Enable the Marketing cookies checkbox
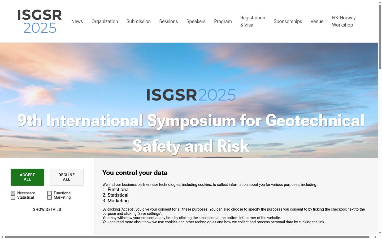382x239 pixels. [x=49, y=197]
